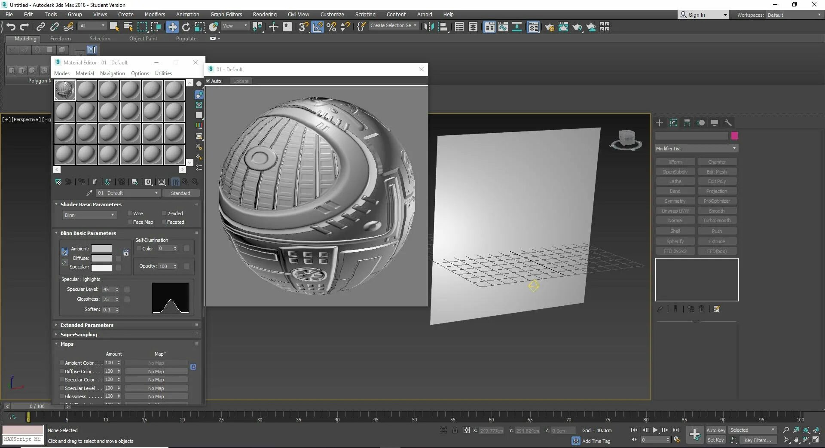Open Render Setup from main toolbar

point(549,27)
